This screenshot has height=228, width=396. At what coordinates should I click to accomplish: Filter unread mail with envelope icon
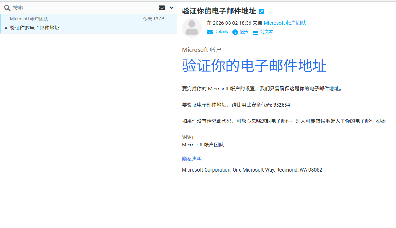162,8
